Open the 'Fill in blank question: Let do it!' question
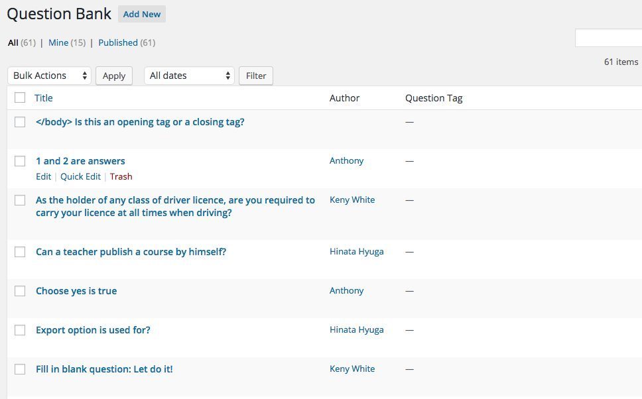 point(104,369)
